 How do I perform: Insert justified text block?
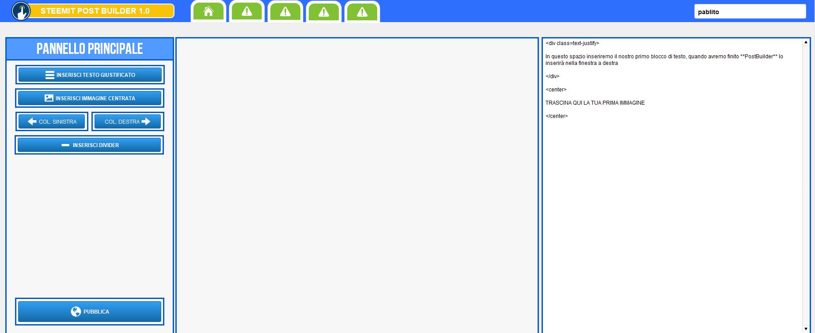pos(90,75)
